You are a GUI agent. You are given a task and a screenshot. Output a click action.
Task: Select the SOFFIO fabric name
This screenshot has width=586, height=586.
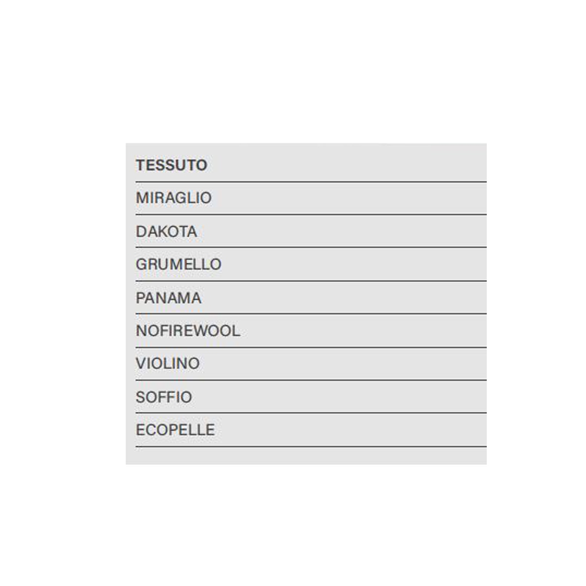coord(164,398)
